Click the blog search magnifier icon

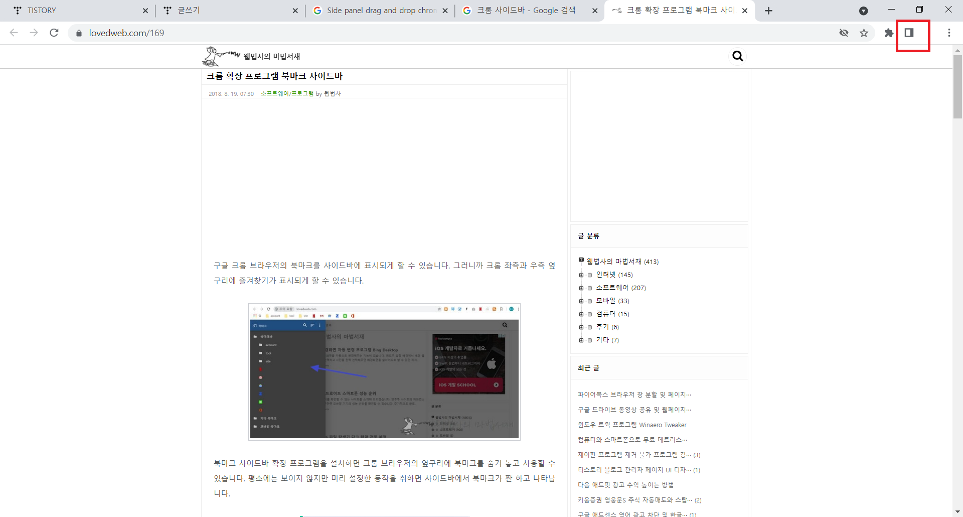737,56
